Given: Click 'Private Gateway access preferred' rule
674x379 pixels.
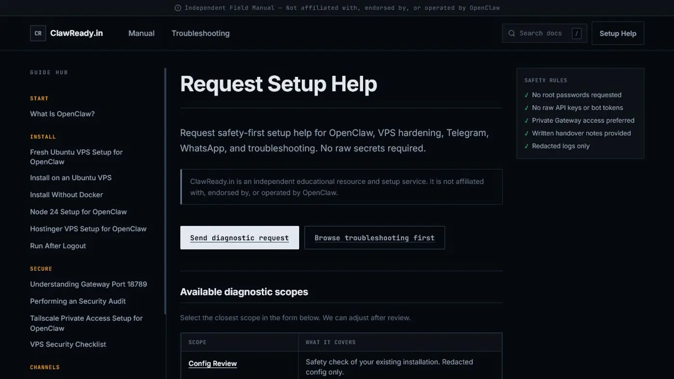Looking at the screenshot, I should tap(583, 120).
